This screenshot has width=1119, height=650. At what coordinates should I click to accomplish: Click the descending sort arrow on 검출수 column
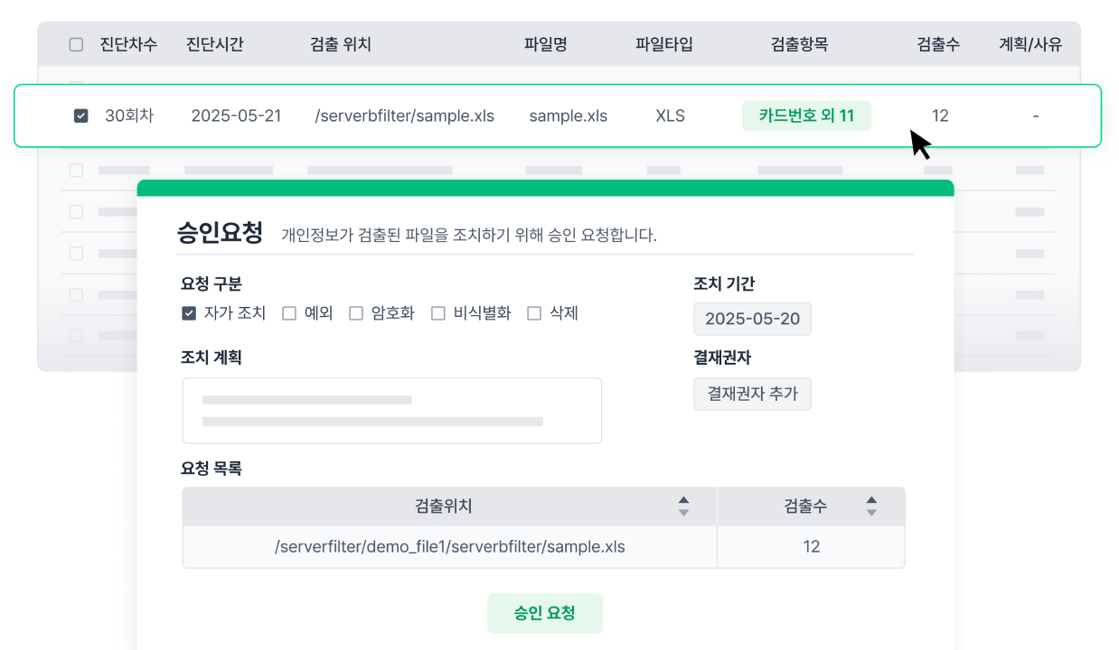870,512
